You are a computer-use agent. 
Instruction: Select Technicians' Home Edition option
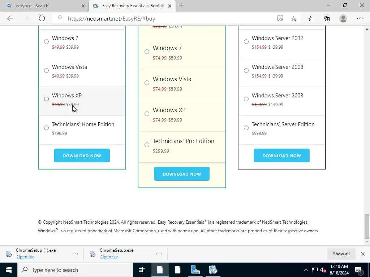[x=47, y=128]
